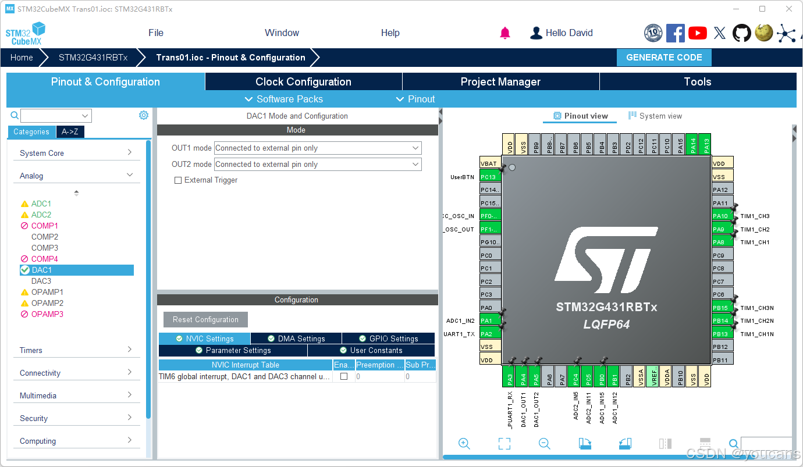Click the pin search input field
803x467 pixels.
pos(766,444)
